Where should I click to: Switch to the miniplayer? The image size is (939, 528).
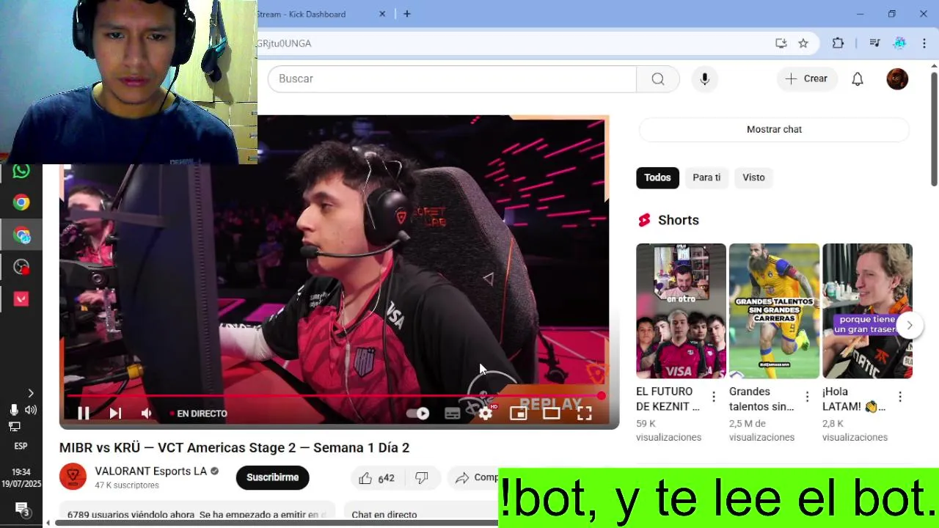[519, 414]
